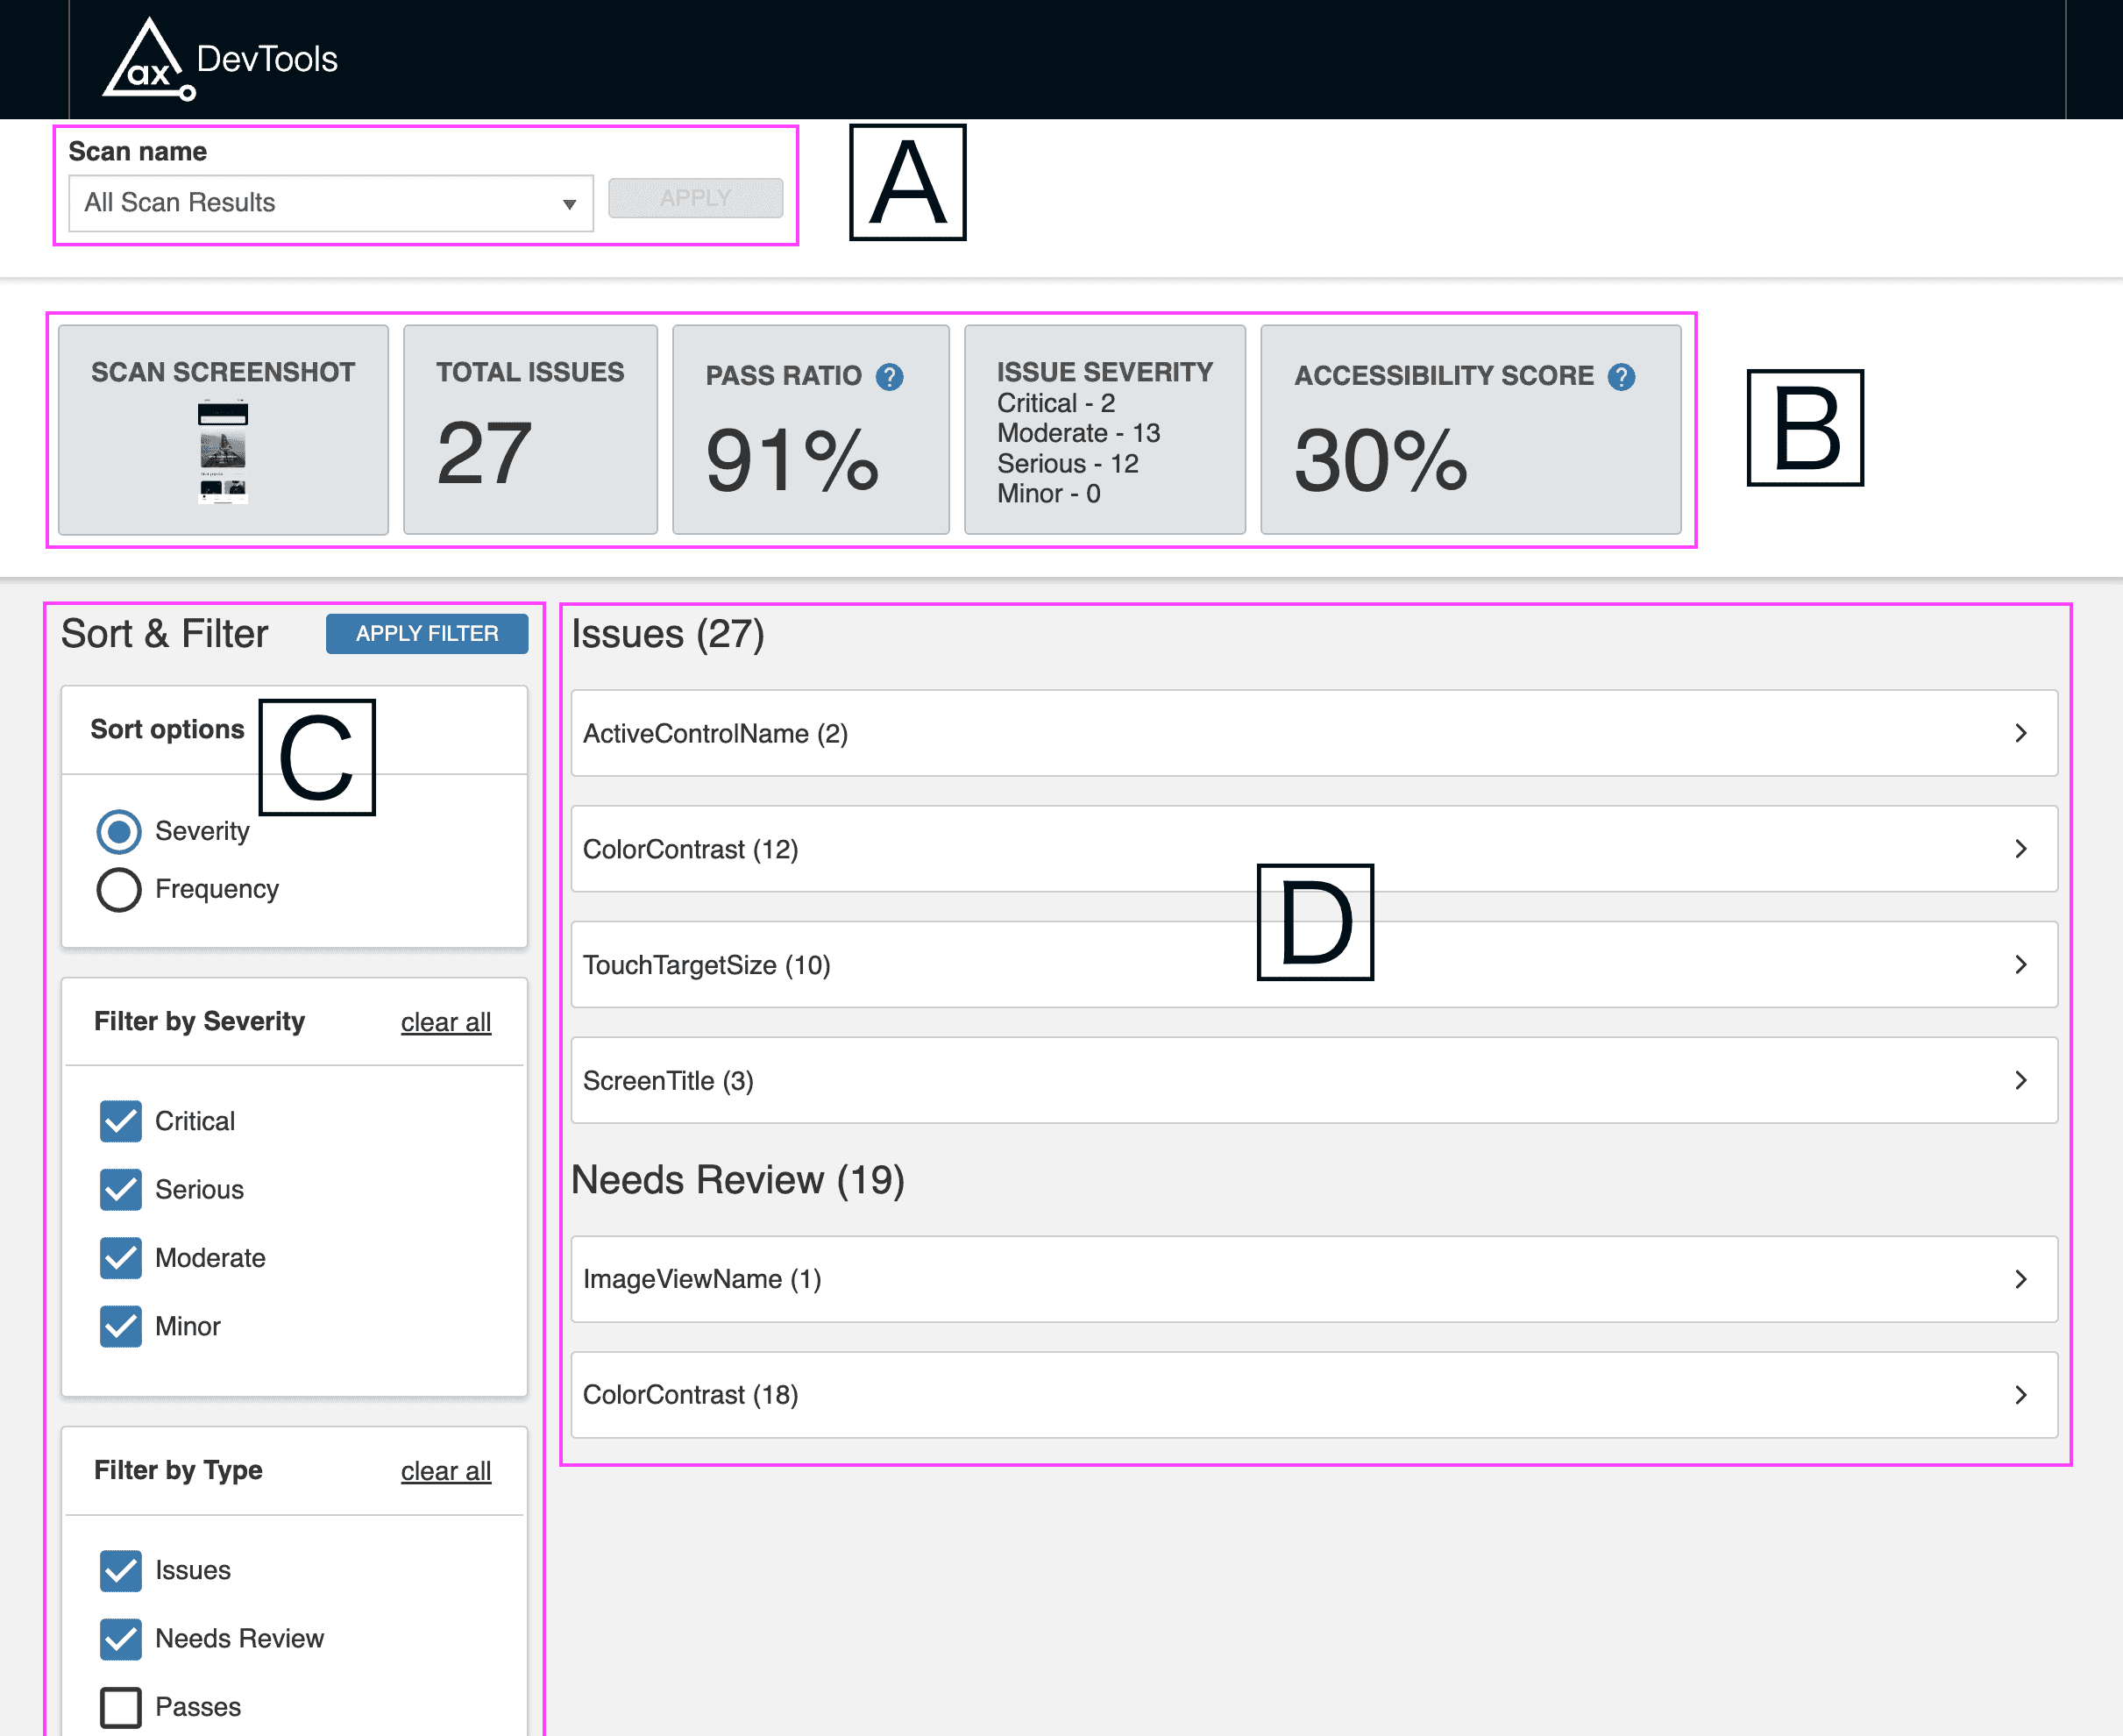
Task: Select the Frequency sort option
Action: click(x=119, y=889)
